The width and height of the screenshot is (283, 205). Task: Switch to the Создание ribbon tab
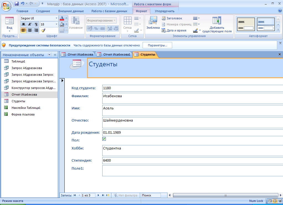point(43,11)
